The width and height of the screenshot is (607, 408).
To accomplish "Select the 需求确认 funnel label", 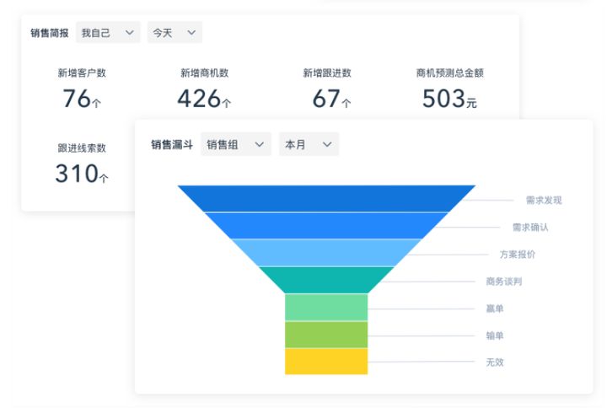I will 530,228.
